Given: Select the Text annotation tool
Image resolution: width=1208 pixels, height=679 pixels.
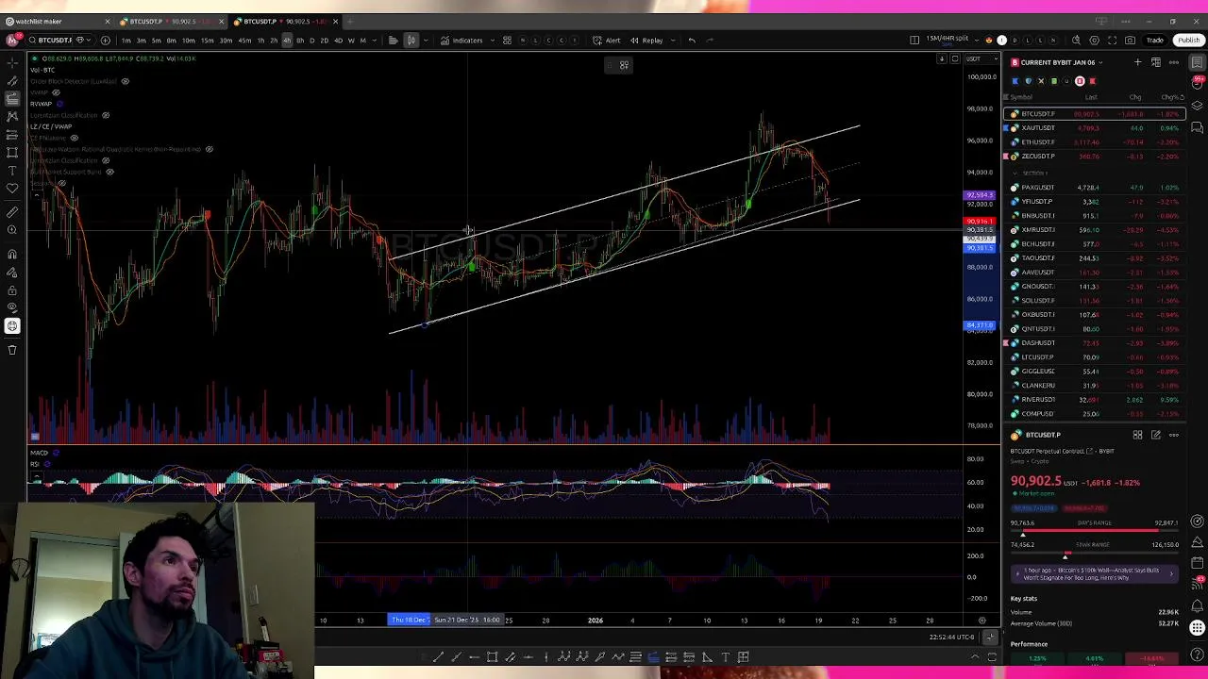Looking at the screenshot, I should pyautogui.click(x=12, y=171).
